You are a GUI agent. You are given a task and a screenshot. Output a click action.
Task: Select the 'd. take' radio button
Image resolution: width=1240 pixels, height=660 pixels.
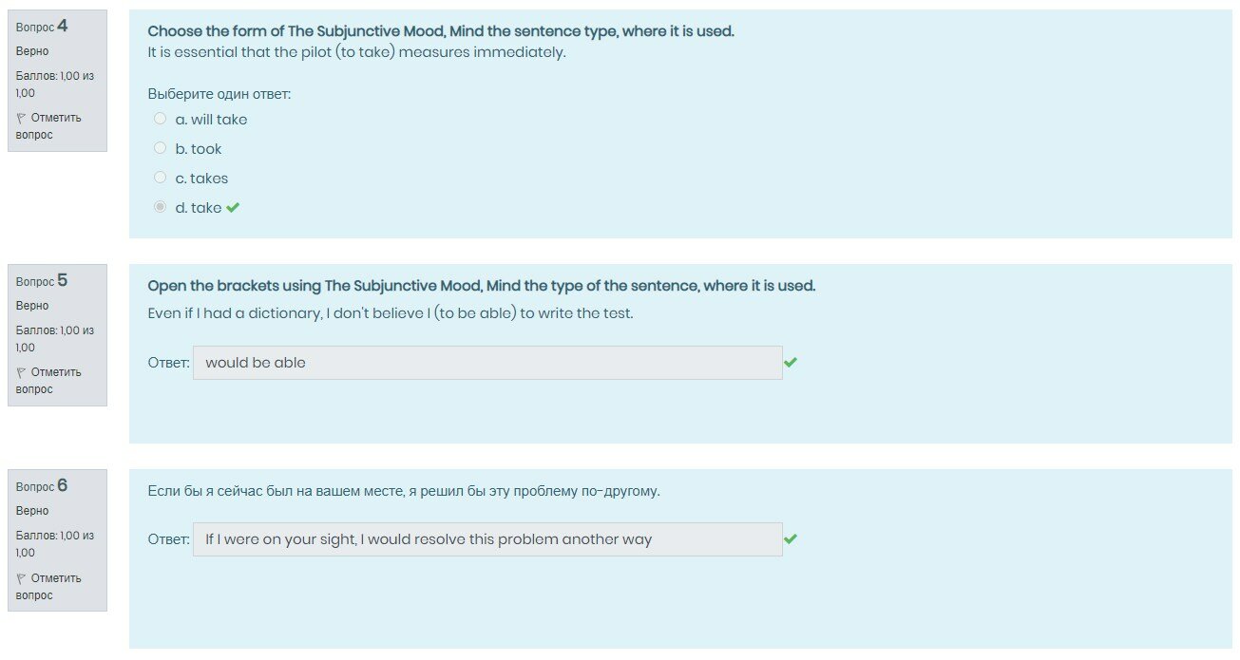[160, 207]
